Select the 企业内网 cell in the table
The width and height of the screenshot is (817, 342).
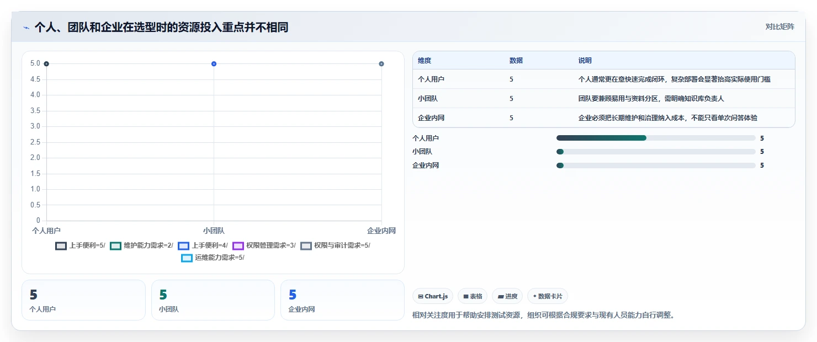[431, 118]
